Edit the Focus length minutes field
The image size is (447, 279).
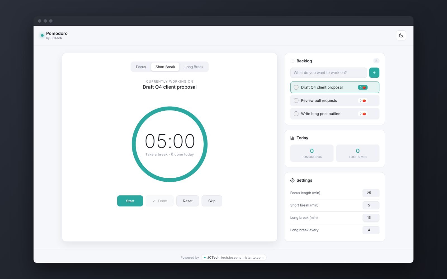[371, 193]
